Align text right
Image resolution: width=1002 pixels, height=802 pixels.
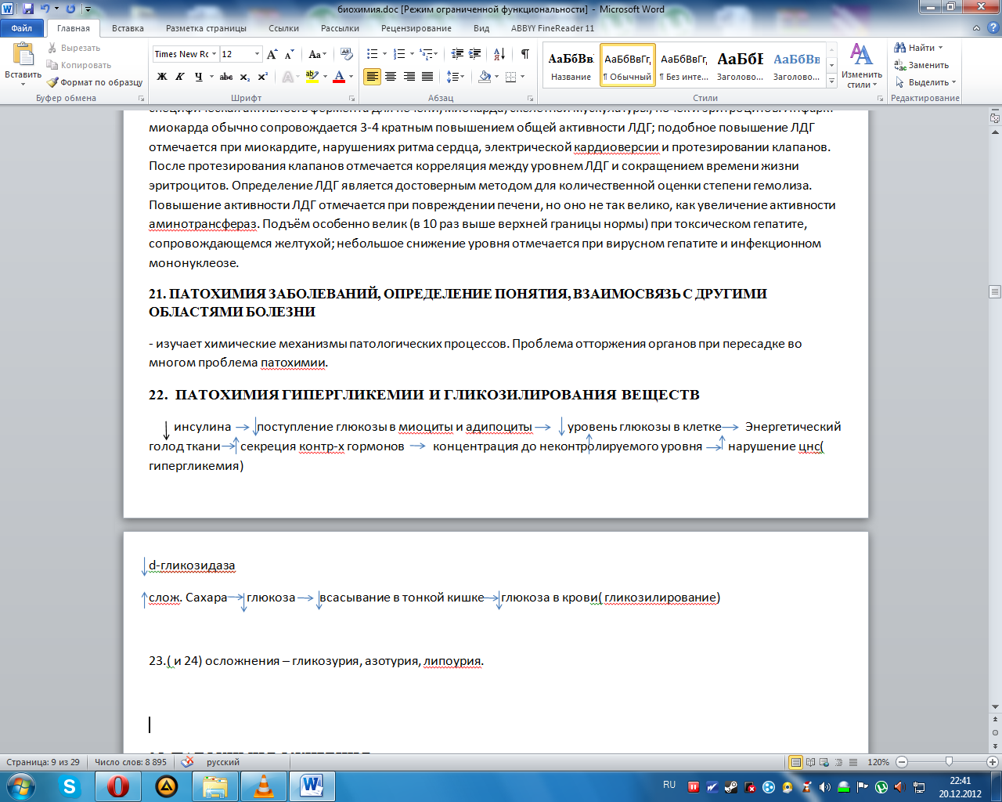tap(409, 77)
